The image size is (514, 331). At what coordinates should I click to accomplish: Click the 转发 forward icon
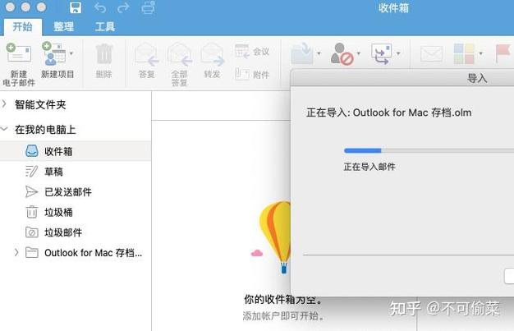(x=212, y=54)
